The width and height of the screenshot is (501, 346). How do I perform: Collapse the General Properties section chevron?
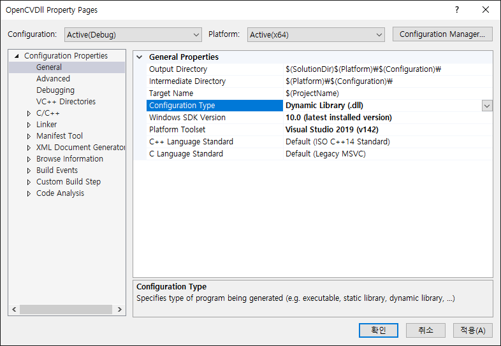click(x=140, y=57)
